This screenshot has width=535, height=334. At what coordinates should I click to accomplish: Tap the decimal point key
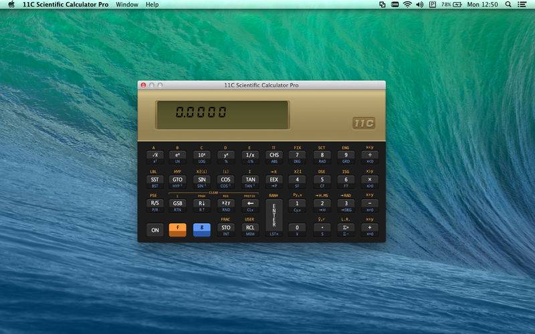click(322, 230)
